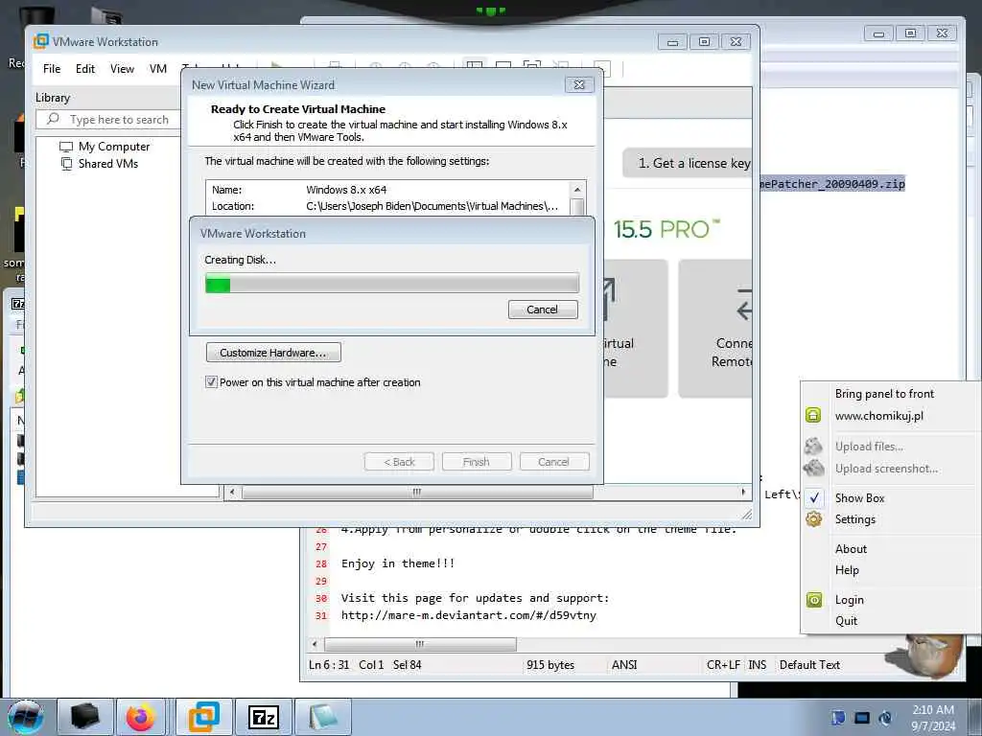This screenshot has height=736, width=982.
Task: Click the ANSI encoding status entry
Action: click(x=624, y=665)
